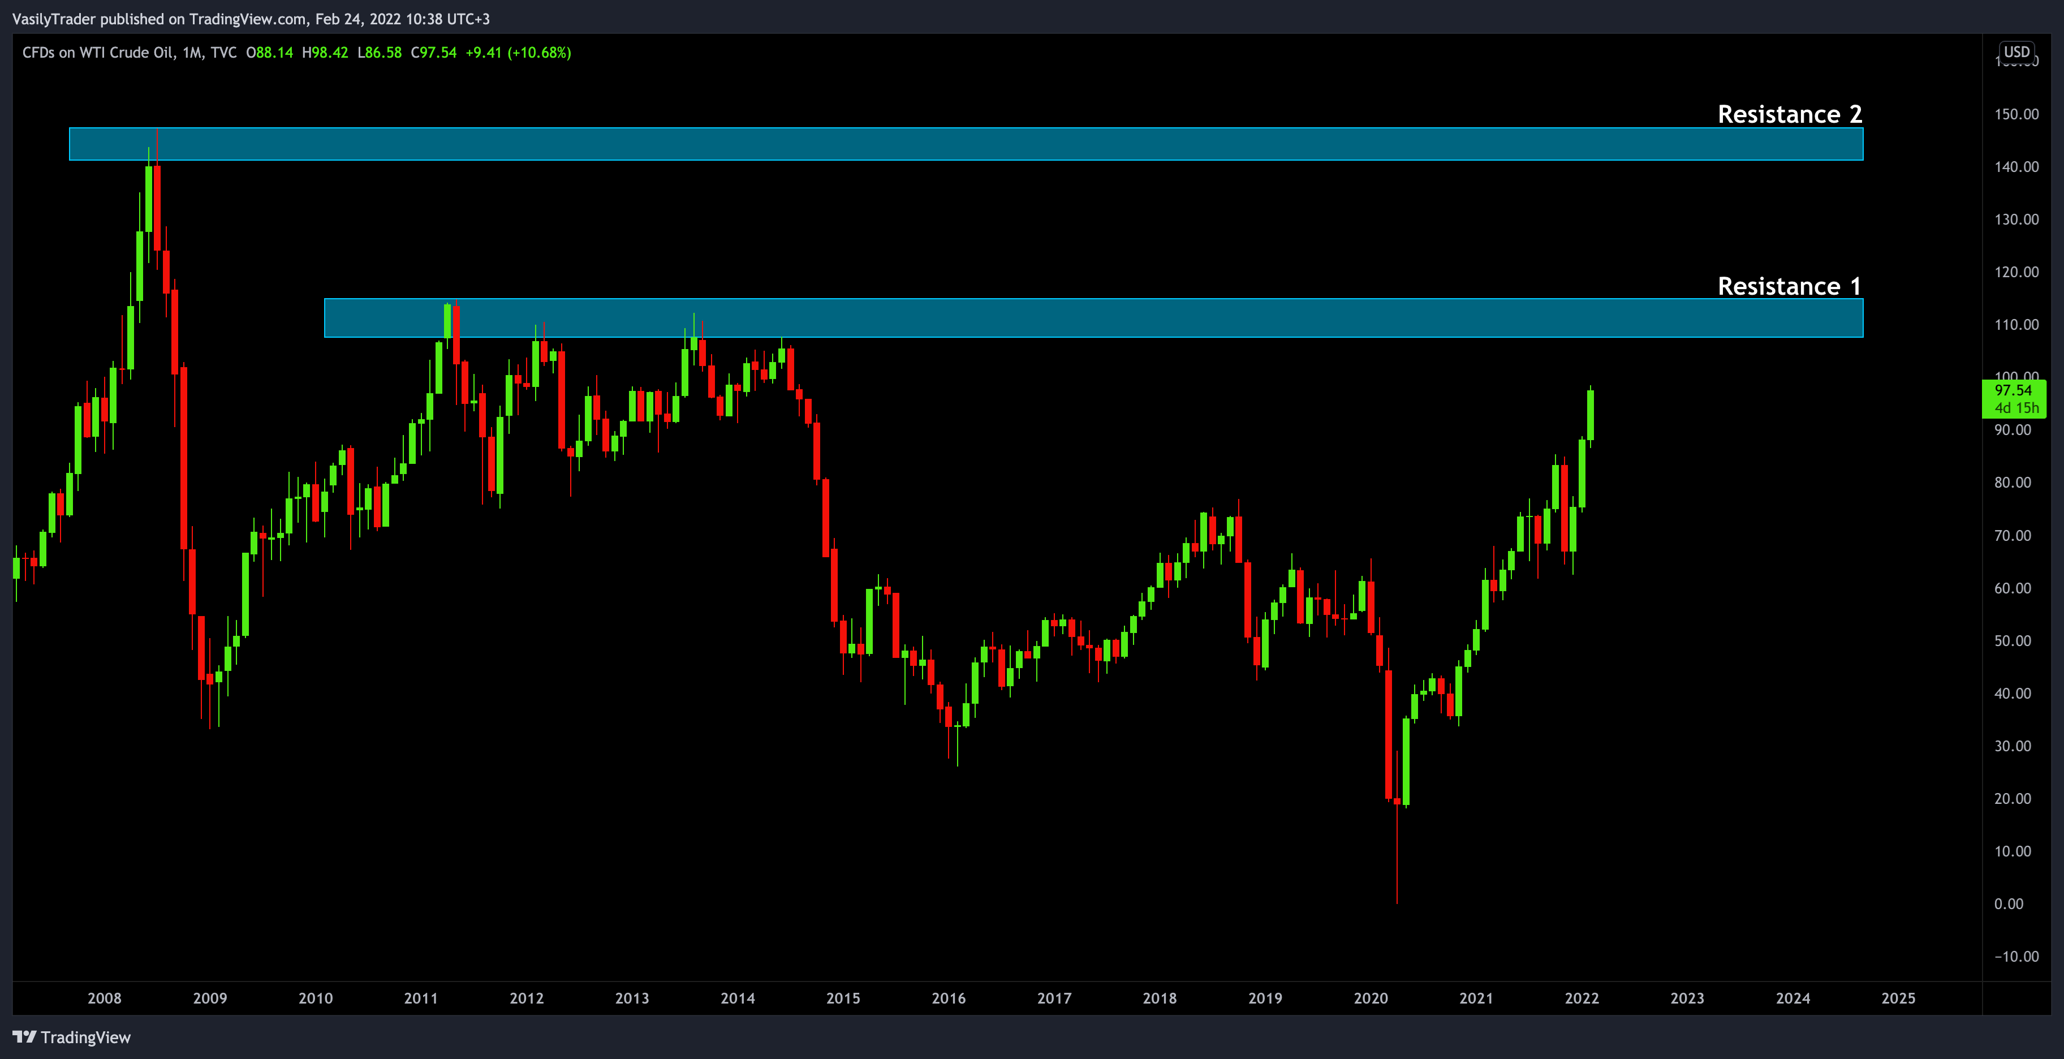This screenshot has width=2064, height=1059.
Task: Click the 2016 label on the time axis
Action: [x=949, y=998]
